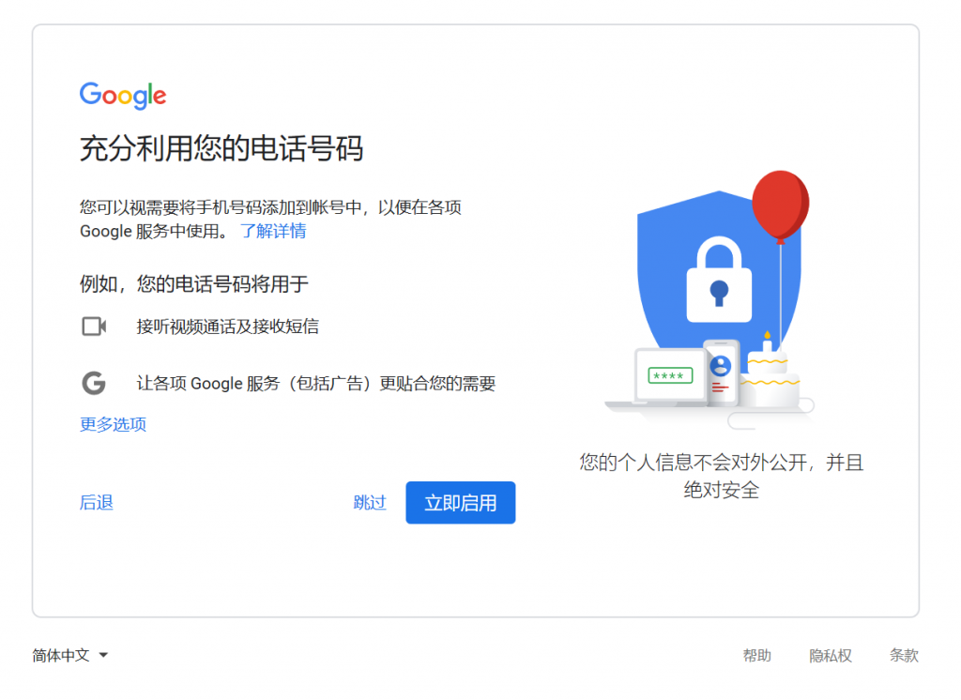This screenshot has width=961, height=700.
Task: Open the 隐私权 privacy link
Action: point(831,655)
